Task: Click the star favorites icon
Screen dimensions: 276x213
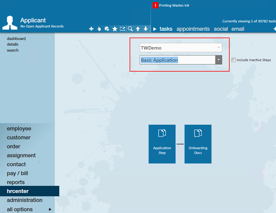Action: click(x=115, y=29)
